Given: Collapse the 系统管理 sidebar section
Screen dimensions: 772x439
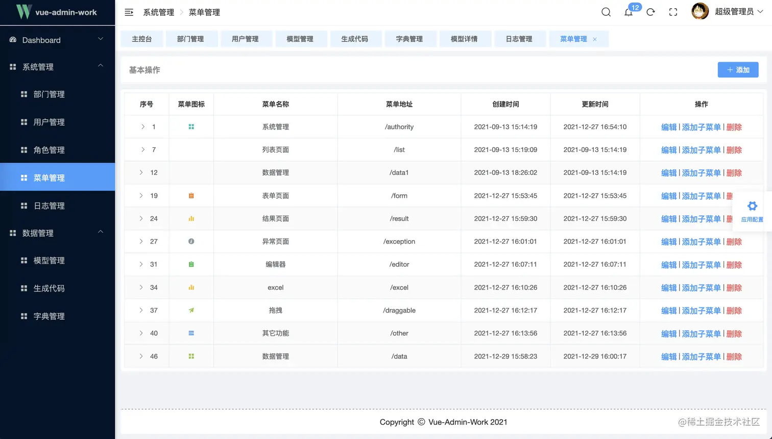Looking at the screenshot, I should pyautogui.click(x=57, y=66).
